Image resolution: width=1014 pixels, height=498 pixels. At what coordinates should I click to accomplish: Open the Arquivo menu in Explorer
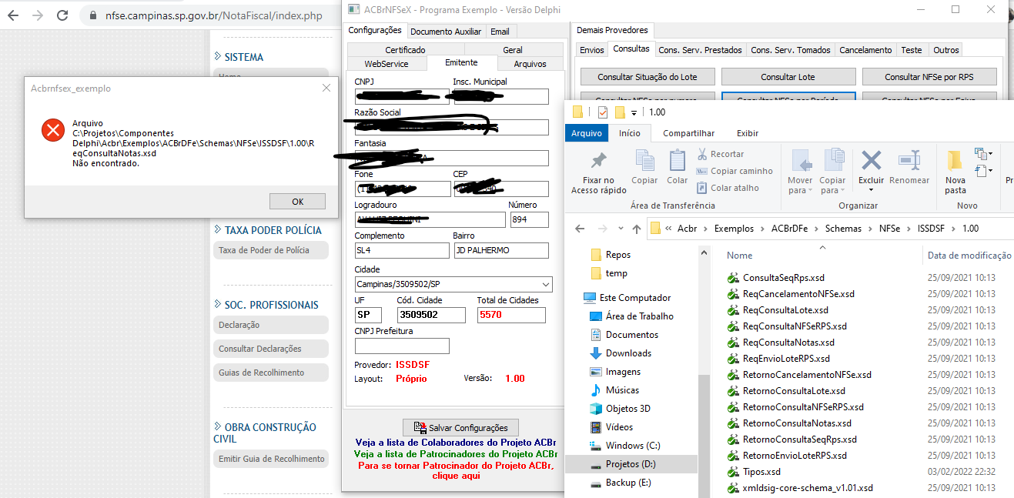[587, 133]
